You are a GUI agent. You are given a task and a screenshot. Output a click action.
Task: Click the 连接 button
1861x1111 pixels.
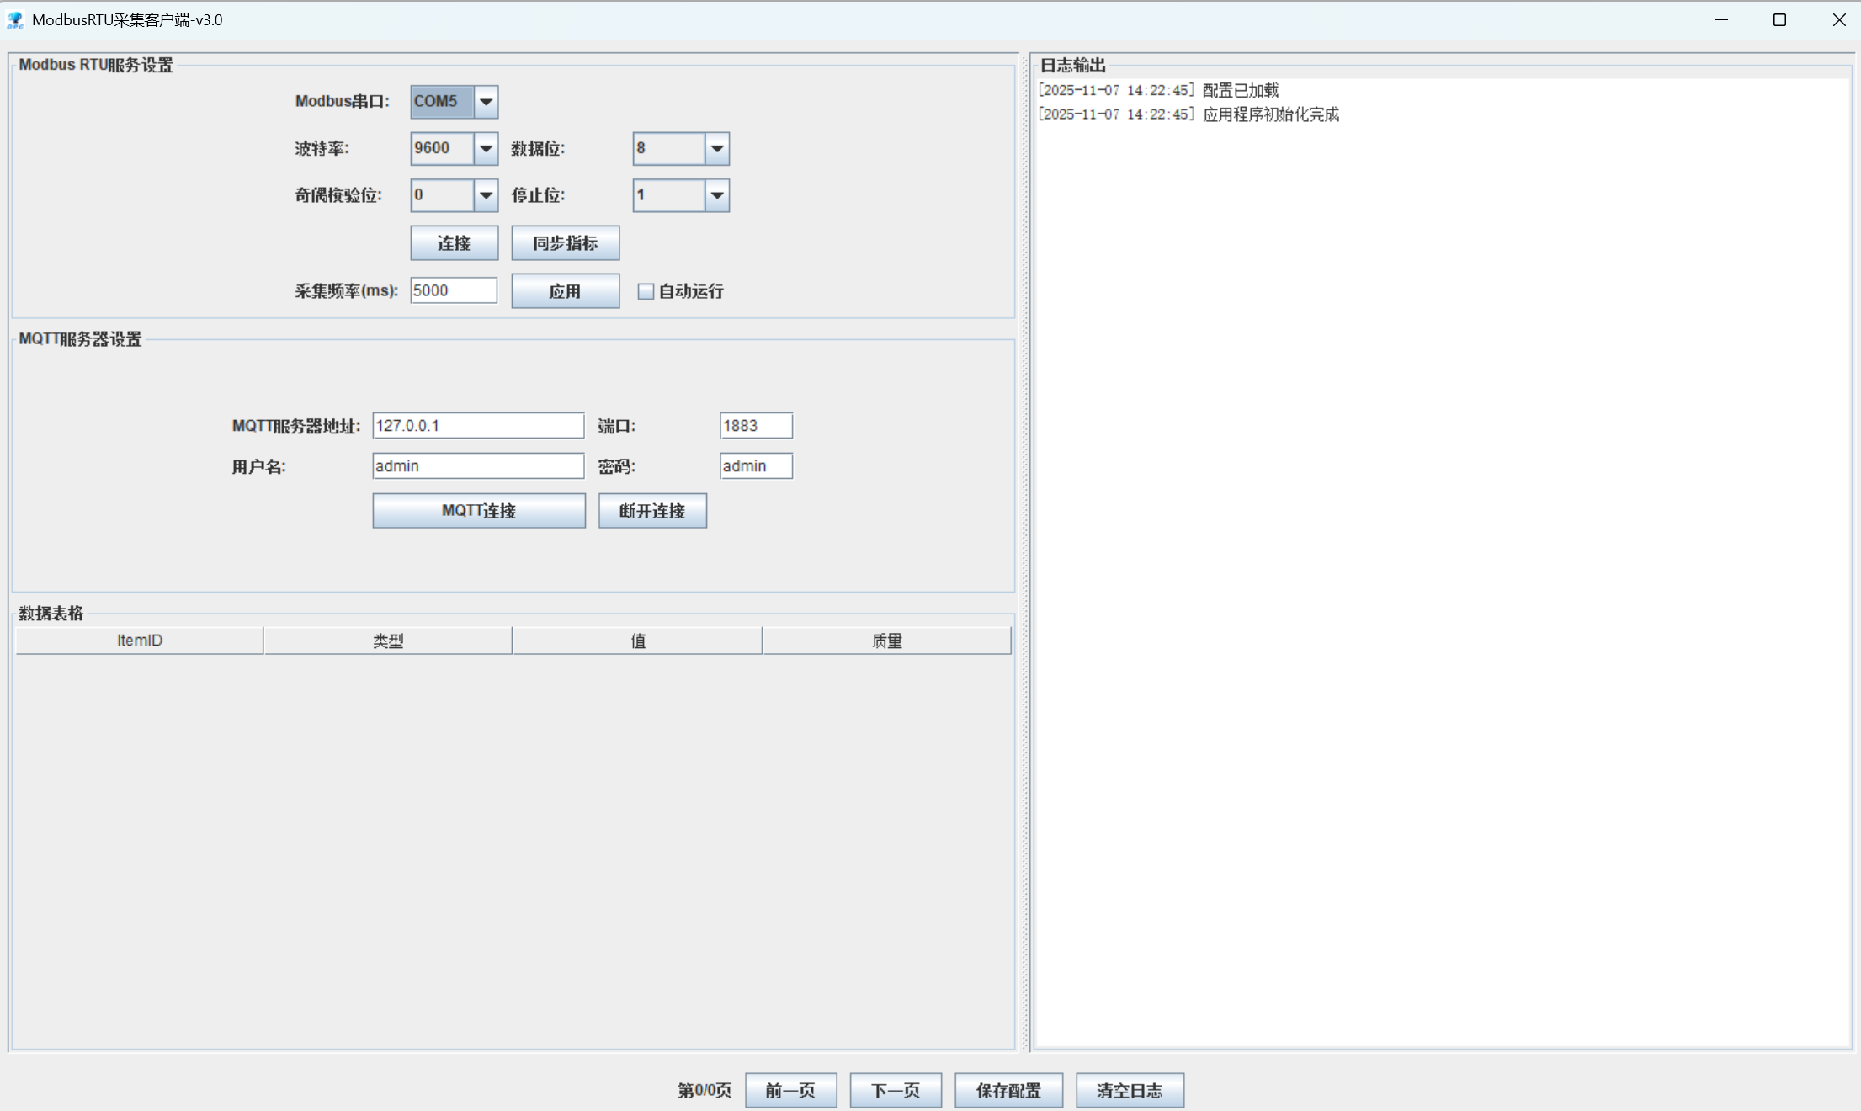coord(454,242)
